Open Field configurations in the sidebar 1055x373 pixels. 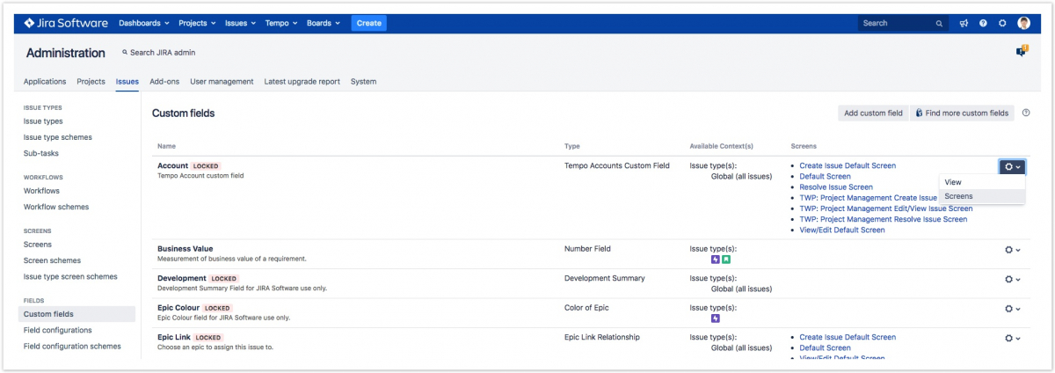(57, 330)
